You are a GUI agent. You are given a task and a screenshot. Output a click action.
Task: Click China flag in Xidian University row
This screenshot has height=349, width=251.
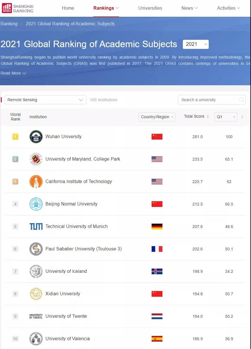(157, 294)
